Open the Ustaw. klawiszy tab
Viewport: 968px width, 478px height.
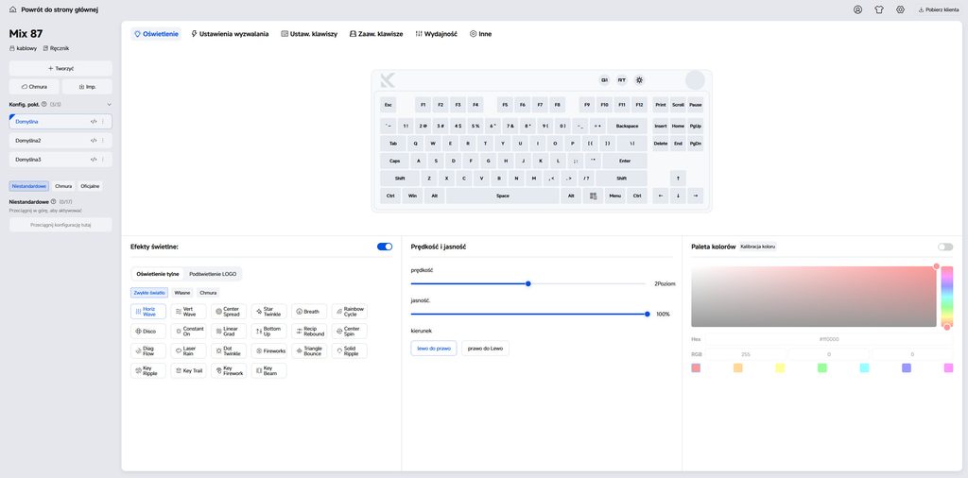[309, 34]
